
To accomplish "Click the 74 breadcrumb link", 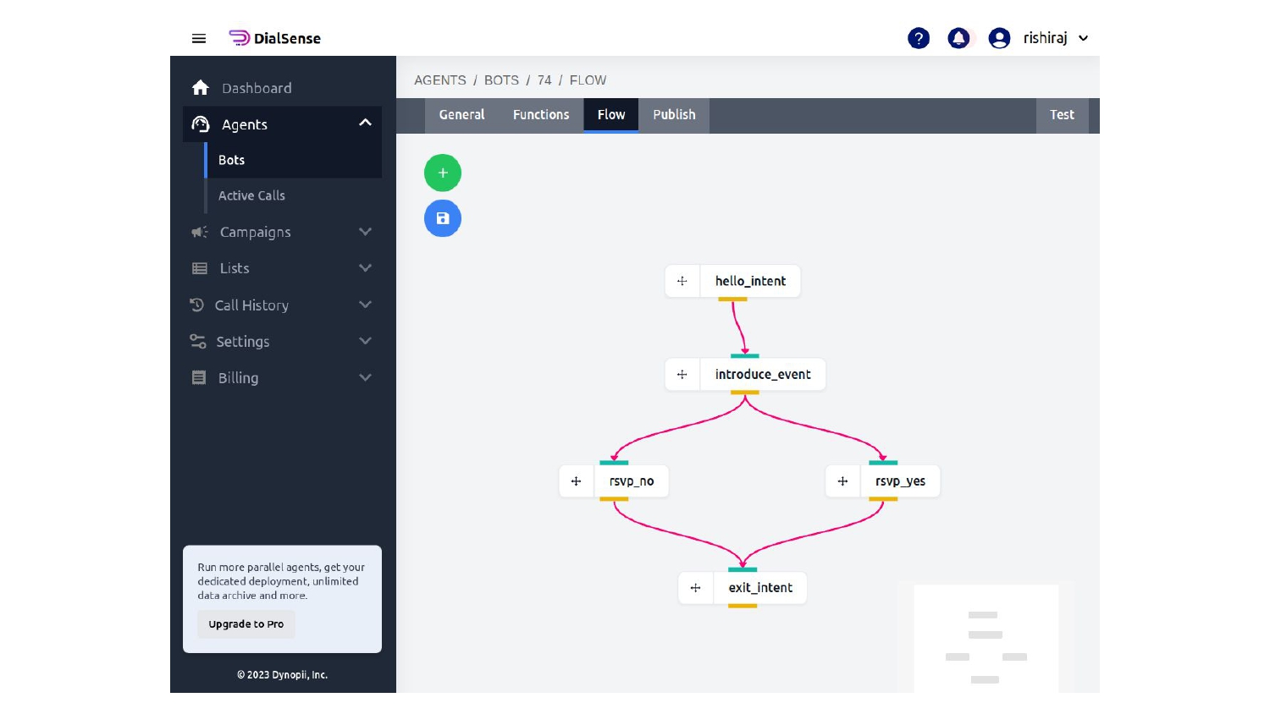I will coord(544,80).
